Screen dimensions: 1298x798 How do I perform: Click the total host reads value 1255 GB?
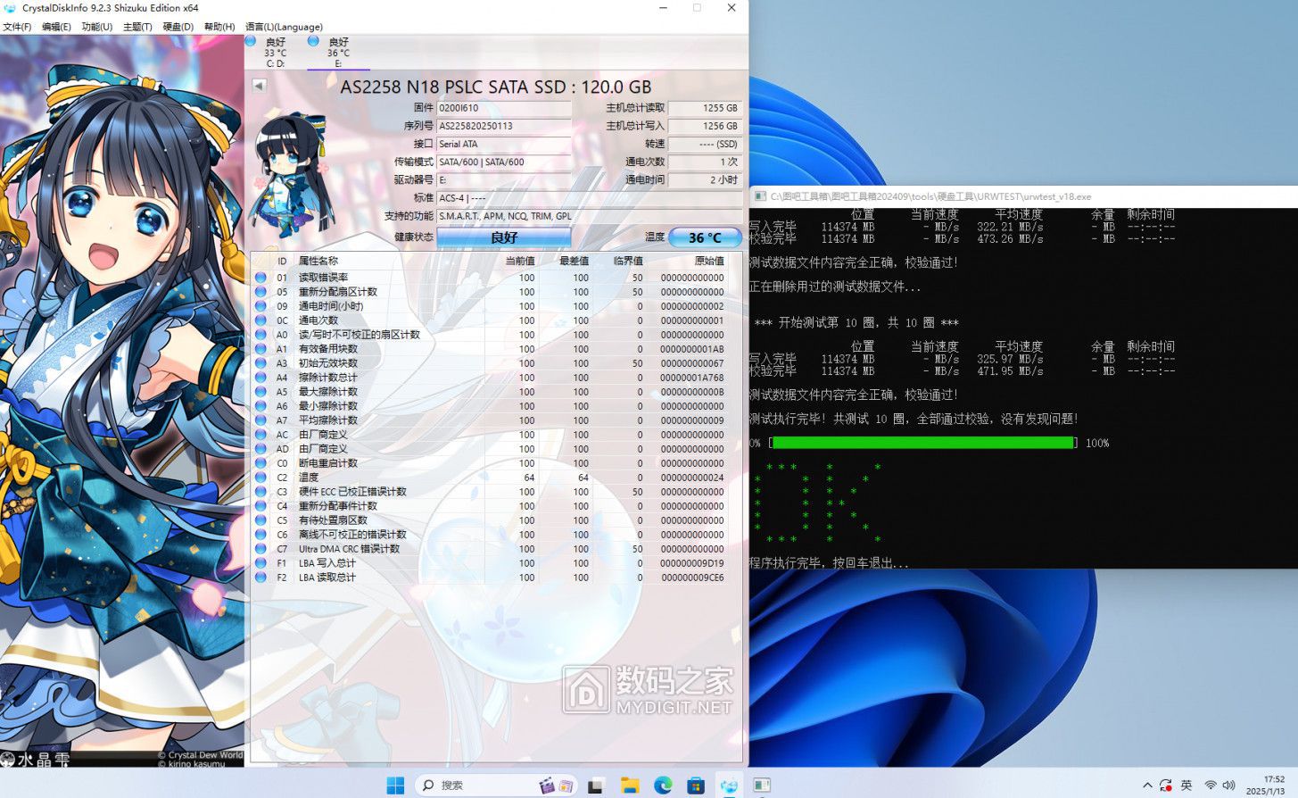(x=705, y=108)
